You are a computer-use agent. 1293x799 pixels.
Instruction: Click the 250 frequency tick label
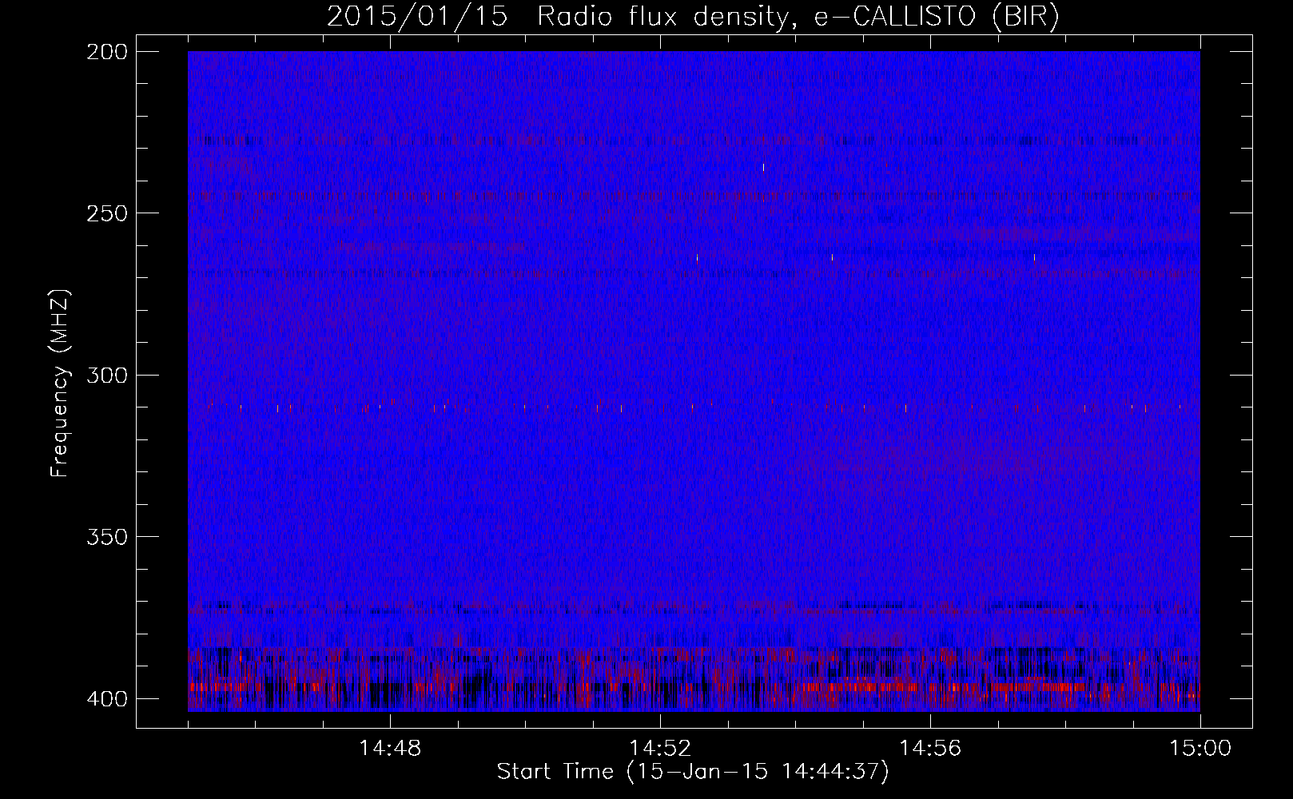click(x=106, y=213)
